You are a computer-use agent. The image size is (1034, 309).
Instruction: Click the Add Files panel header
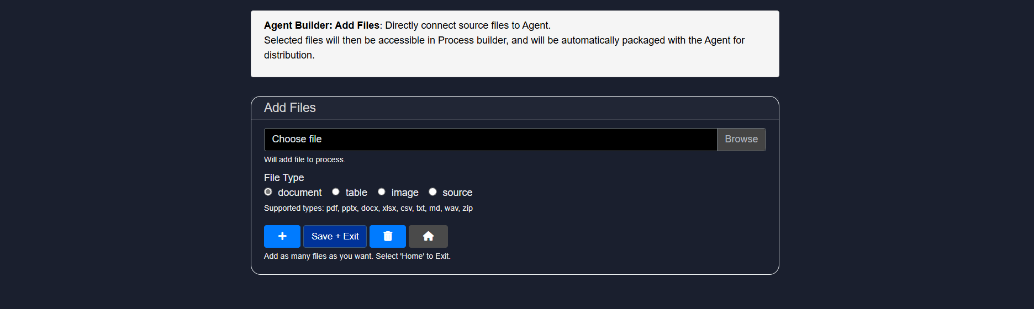point(290,108)
